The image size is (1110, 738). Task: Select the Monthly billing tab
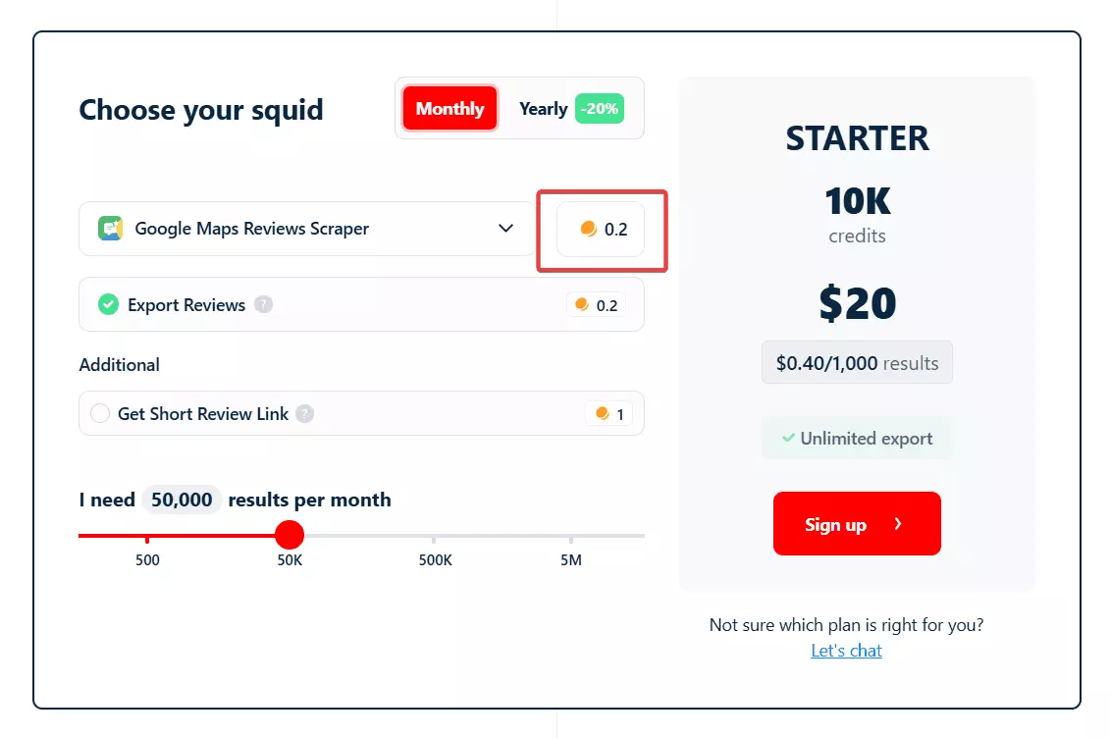click(x=449, y=108)
